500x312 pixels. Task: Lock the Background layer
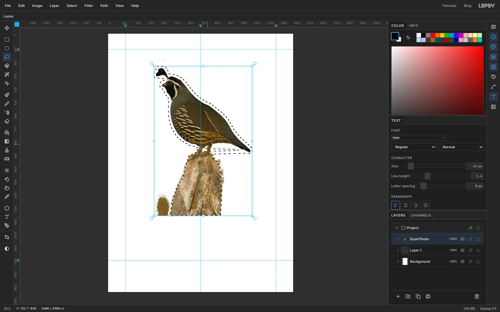point(478,261)
